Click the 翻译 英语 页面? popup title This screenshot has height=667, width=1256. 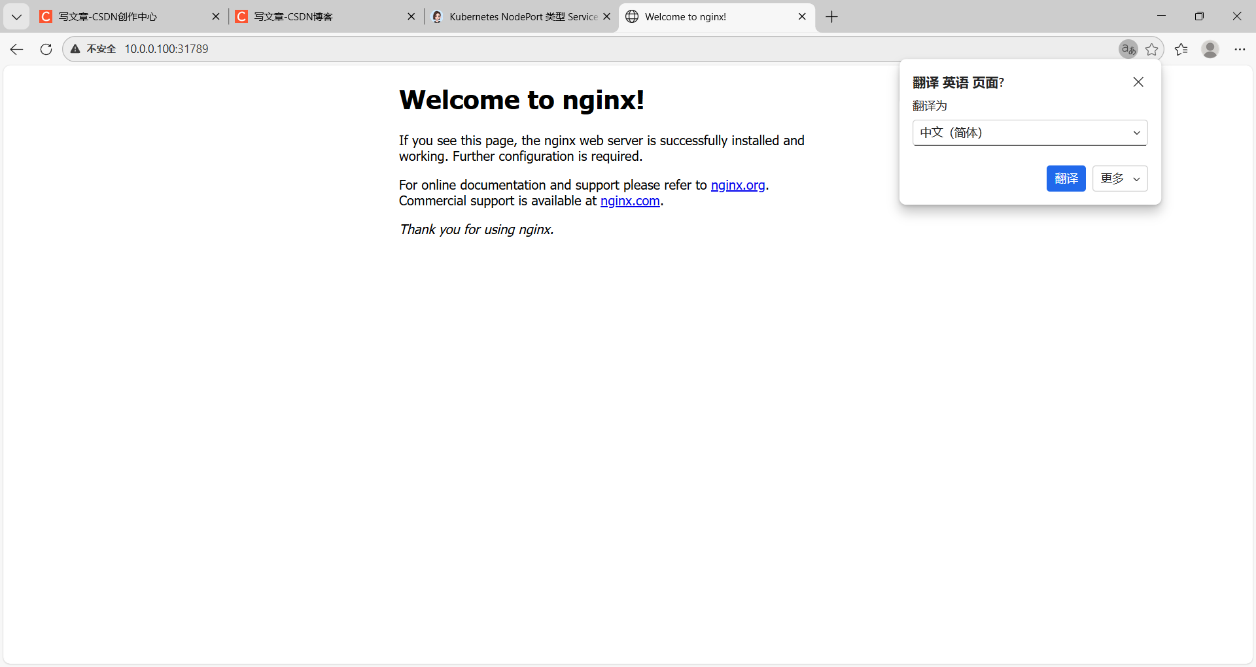958,82
